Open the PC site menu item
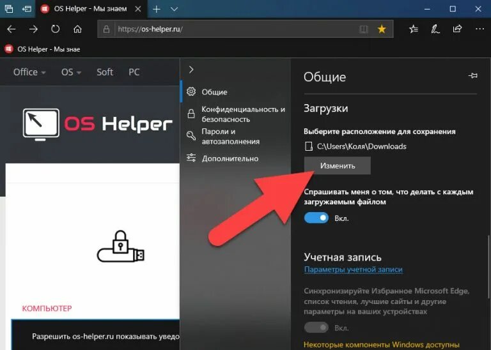Image resolution: width=491 pixels, height=350 pixels. point(134,72)
